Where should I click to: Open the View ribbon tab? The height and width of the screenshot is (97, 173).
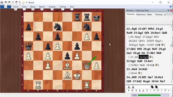click(72, 7)
